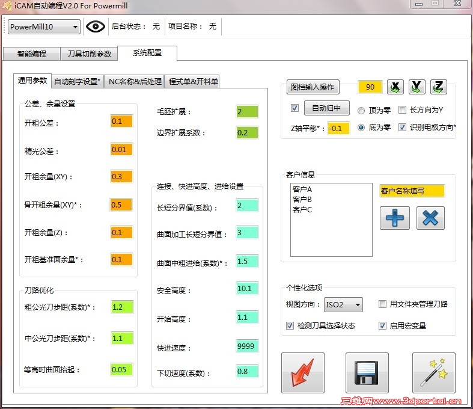Click the 毛胚扩展 value field
Image resolution: width=473 pixels, height=409 pixels.
[248, 112]
